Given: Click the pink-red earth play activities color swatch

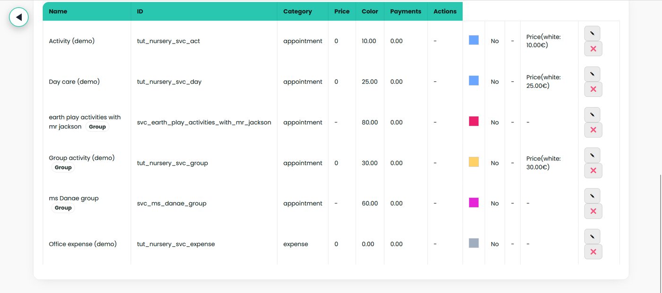Looking at the screenshot, I should (473, 121).
